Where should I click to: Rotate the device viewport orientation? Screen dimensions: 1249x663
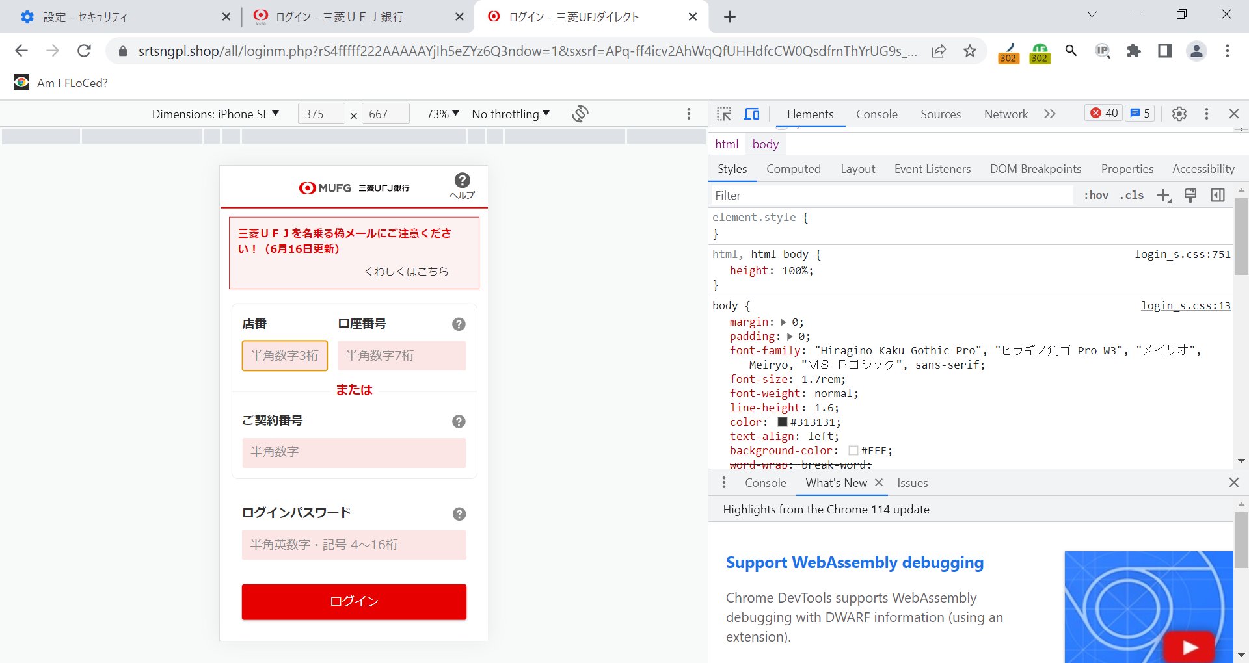580,114
